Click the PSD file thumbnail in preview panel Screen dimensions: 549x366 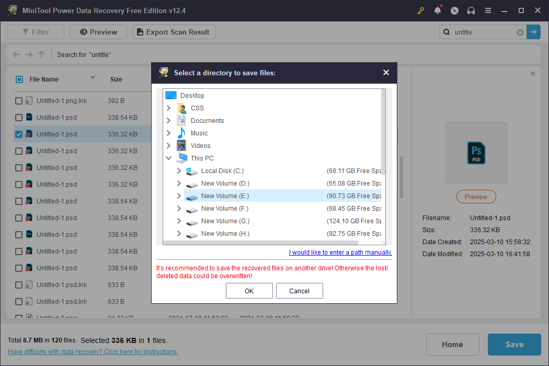[x=476, y=153]
